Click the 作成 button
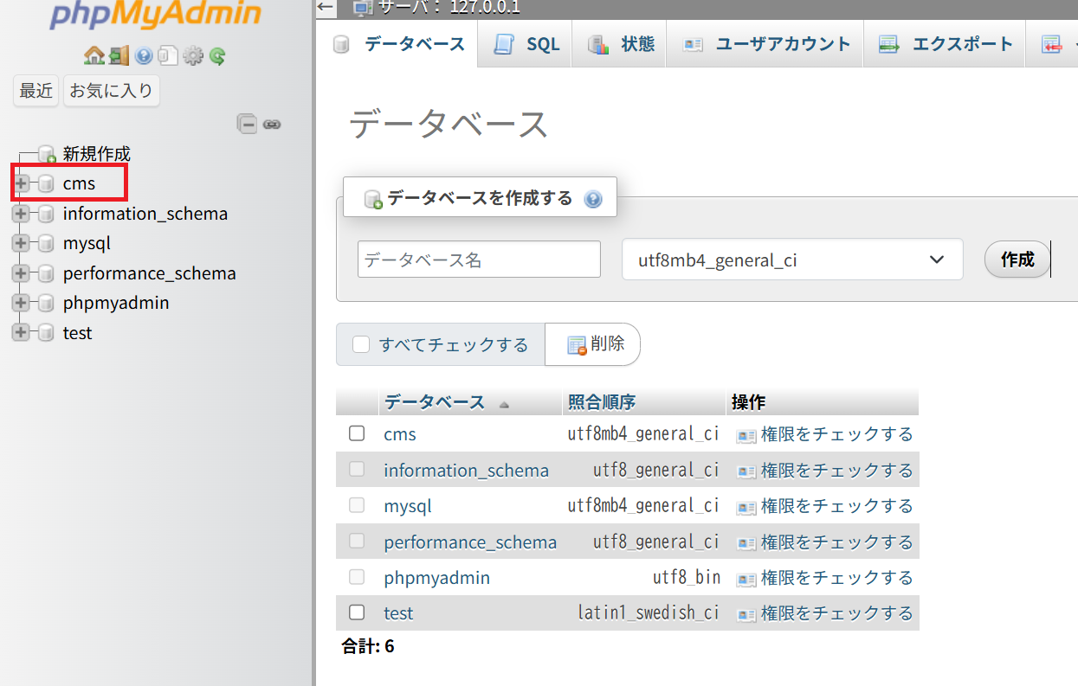The width and height of the screenshot is (1078, 686). [x=1017, y=260]
